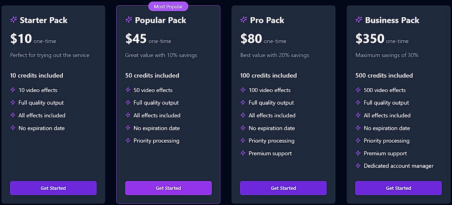
Task: Choose Get Started for the Pro Pack
Action: [283, 188]
